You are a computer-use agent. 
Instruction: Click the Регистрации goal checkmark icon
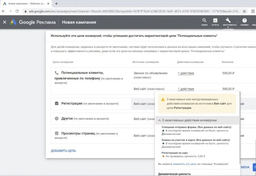(x=56, y=103)
